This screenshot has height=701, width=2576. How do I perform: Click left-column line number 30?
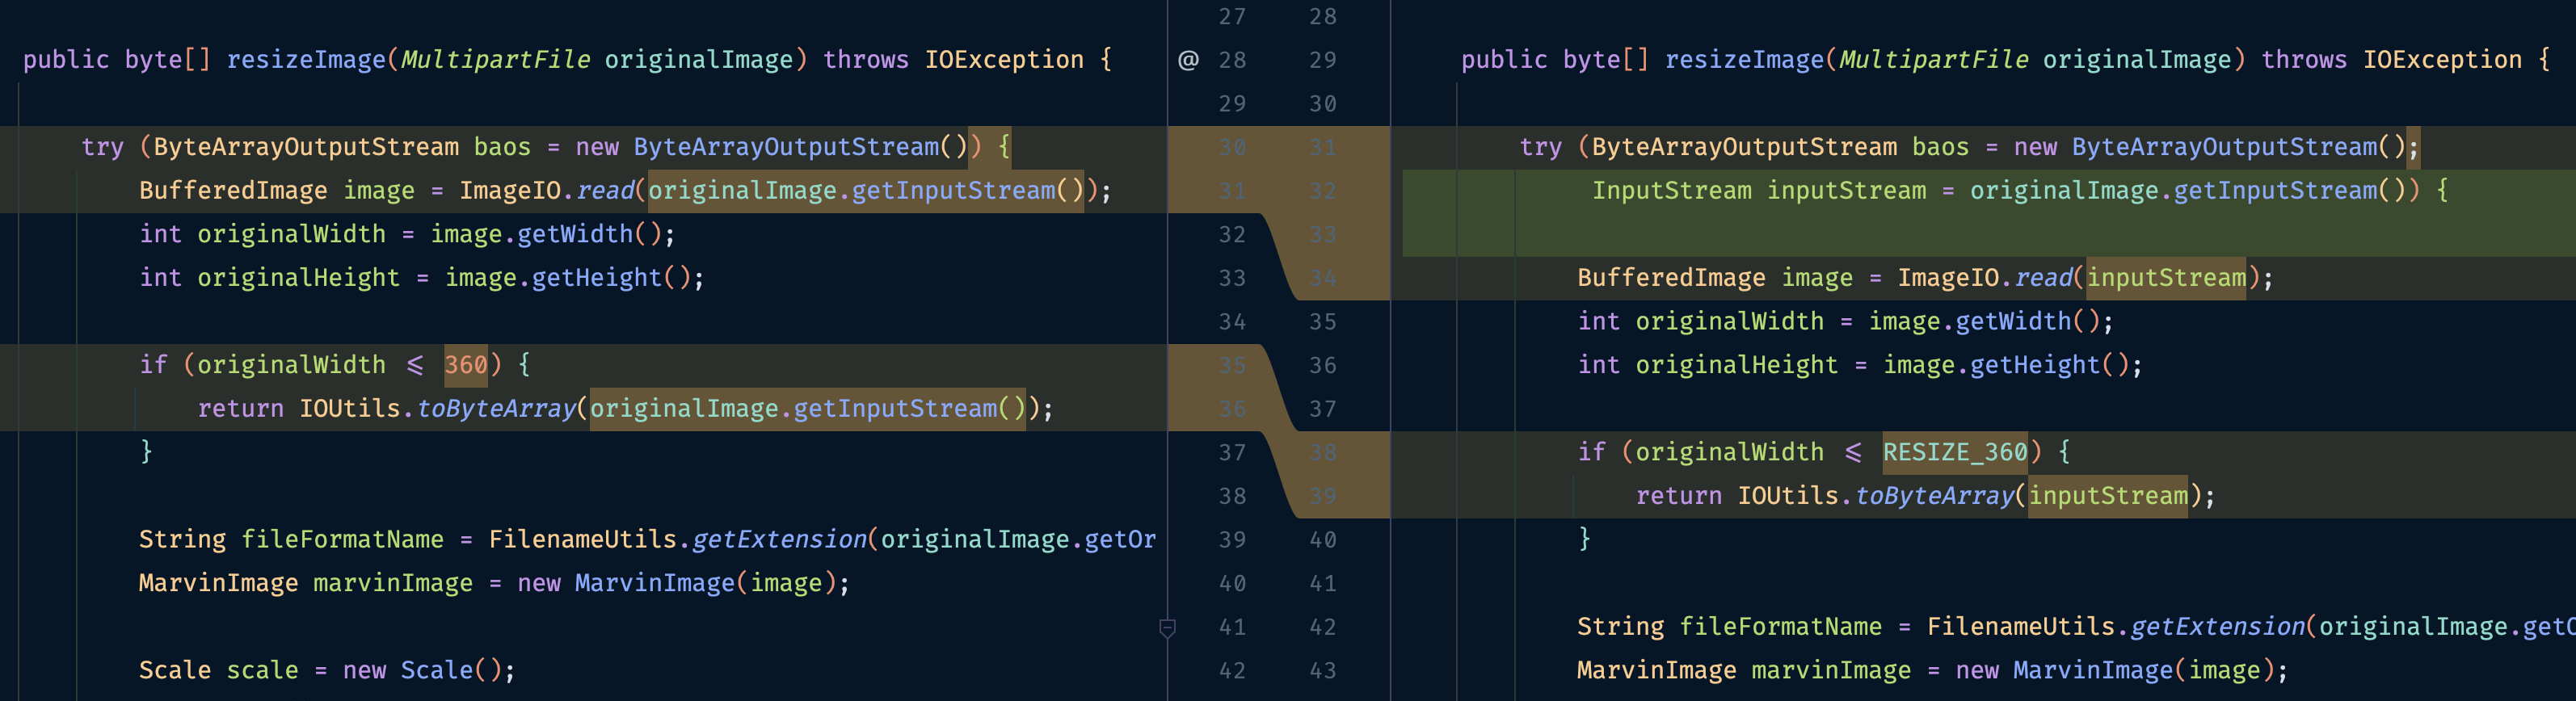[x=1233, y=148]
